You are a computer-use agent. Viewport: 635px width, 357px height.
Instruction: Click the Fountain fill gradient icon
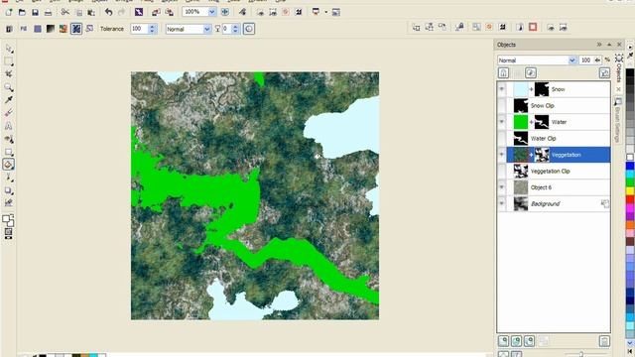click(51, 29)
